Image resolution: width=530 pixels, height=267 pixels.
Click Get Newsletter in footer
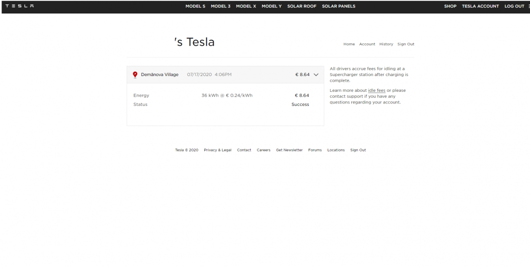(290, 150)
